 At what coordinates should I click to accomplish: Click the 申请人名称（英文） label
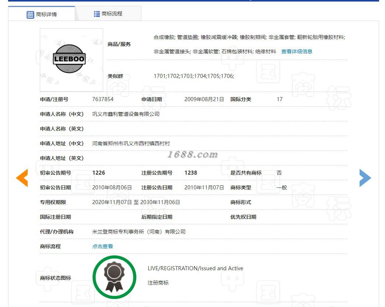pos(62,129)
